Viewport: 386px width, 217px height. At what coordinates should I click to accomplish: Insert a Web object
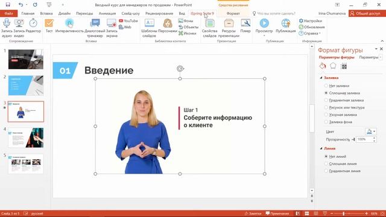pyautogui.click(x=125, y=27)
